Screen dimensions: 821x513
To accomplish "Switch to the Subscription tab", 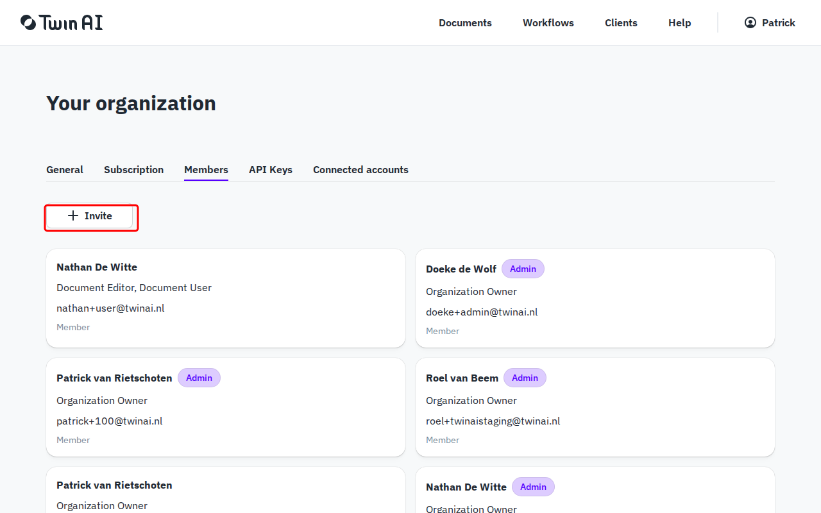I will pyautogui.click(x=133, y=169).
